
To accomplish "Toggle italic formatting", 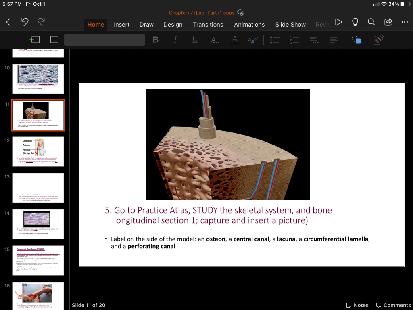I will click(175, 40).
